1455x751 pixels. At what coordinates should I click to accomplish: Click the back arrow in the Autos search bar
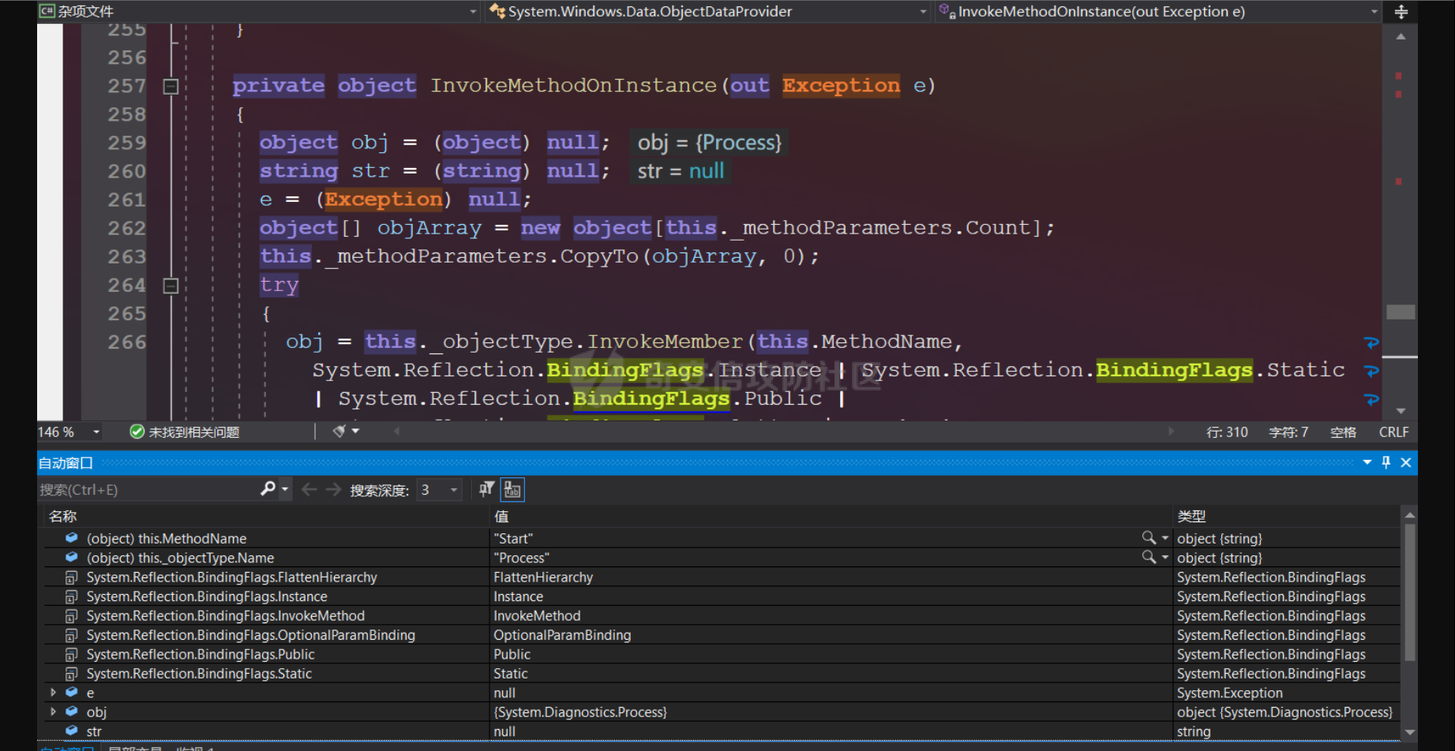[x=309, y=490]
